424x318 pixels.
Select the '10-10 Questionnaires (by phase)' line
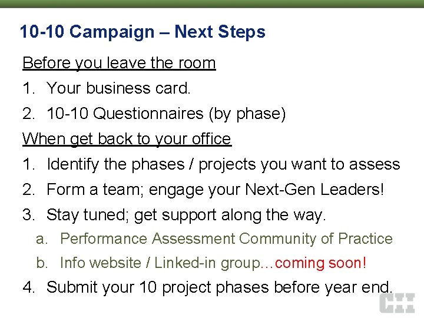pyautogui.click(x=166, y=114)
